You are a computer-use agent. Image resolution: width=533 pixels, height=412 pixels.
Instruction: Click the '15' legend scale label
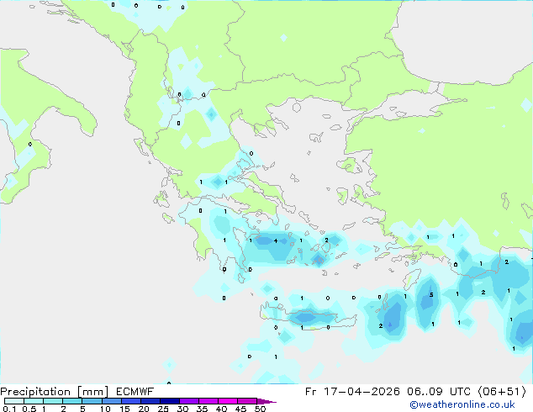(x=124, y=409)
